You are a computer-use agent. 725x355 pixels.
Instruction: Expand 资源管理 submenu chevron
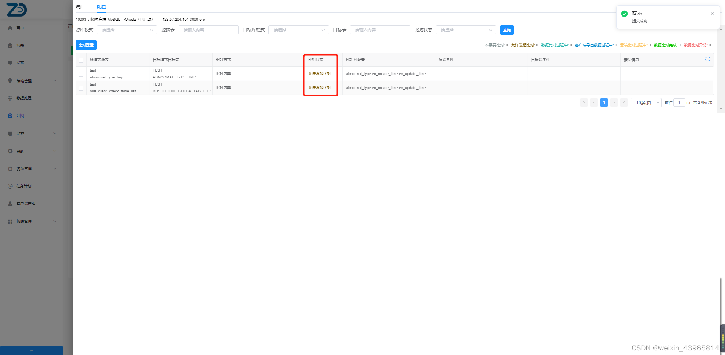[x=55, y=168]
